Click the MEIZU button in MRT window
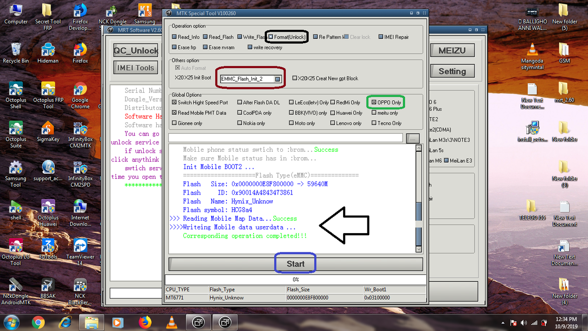The image size is (588, 331). coord(452,51)
